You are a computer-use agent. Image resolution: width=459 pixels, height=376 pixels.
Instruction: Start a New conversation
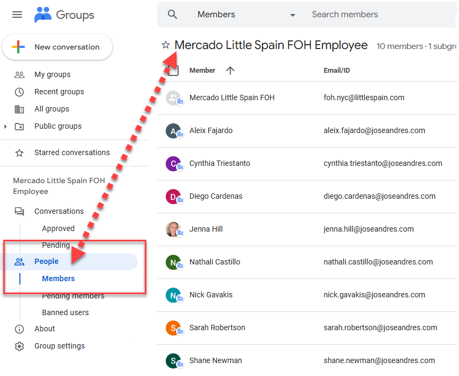(x=58, y=47)
